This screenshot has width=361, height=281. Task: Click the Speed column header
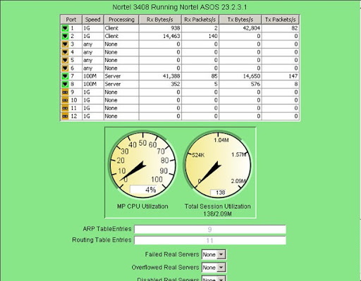(x=93, y=20)
